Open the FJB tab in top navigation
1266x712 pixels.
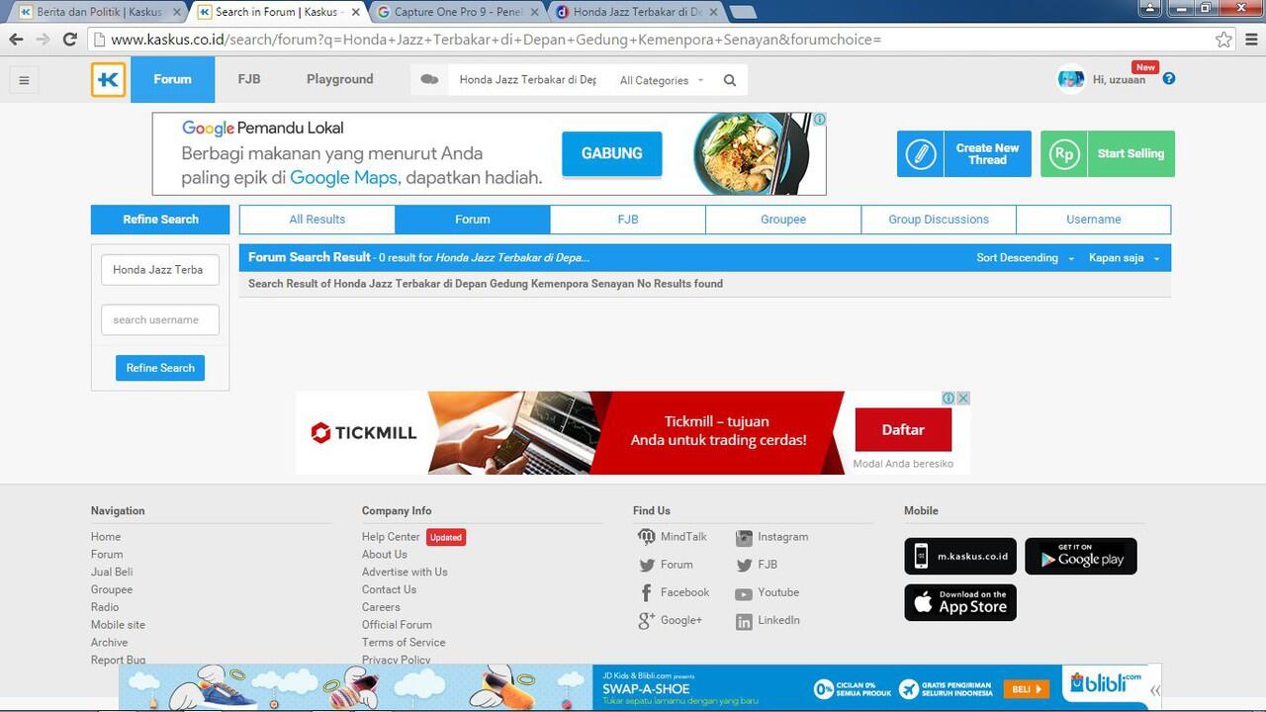249,79
